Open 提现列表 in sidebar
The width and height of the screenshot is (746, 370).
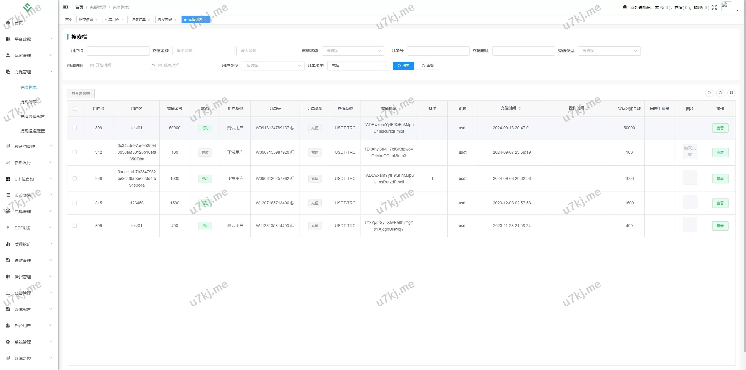coord(29,102)
